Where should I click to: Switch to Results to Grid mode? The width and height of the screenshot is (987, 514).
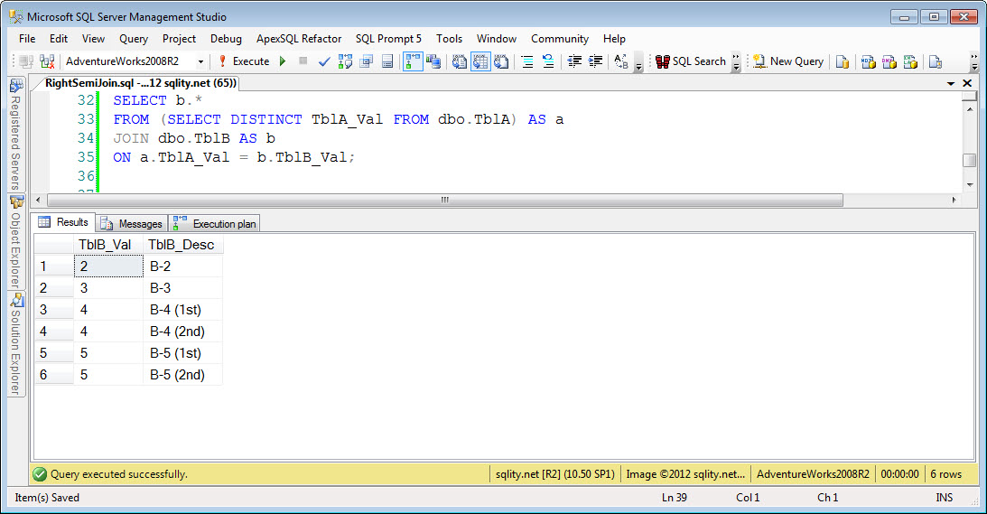480,61
